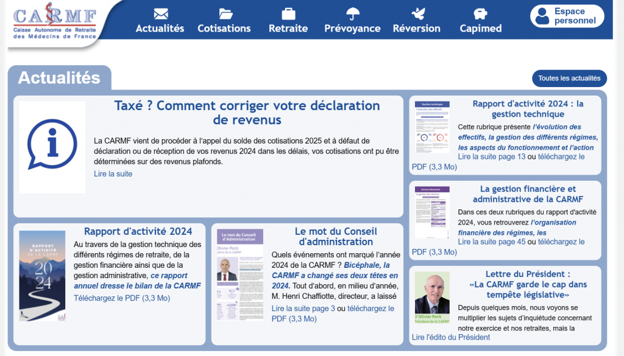The width and height of the screenshot is (624, 356).
Task: Click Lire la suite under revenue declaration article
Action: click(113, 173)
